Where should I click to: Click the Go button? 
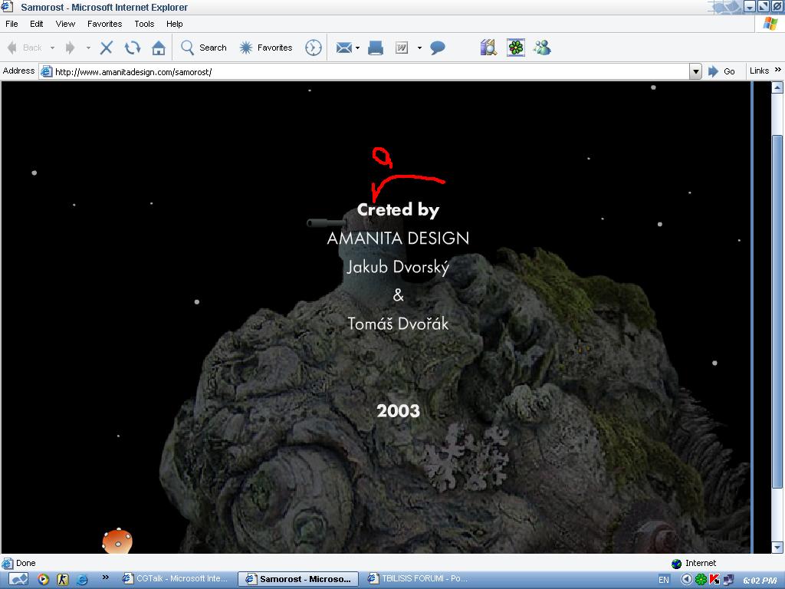tap(721, 71)
